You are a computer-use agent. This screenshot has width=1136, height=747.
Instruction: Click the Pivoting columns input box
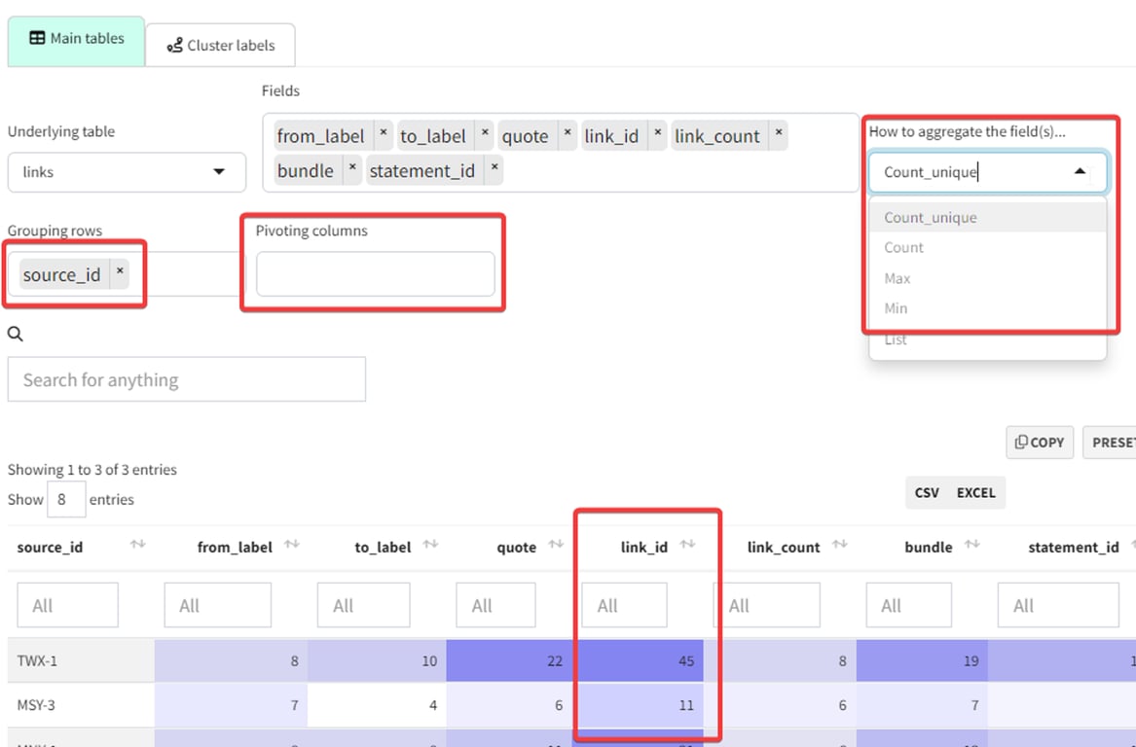coord(376,273)
